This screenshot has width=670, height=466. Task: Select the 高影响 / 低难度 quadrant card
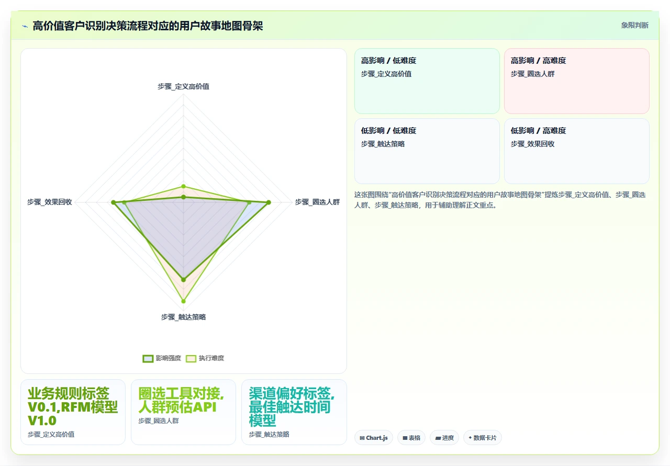click(427, 81)
